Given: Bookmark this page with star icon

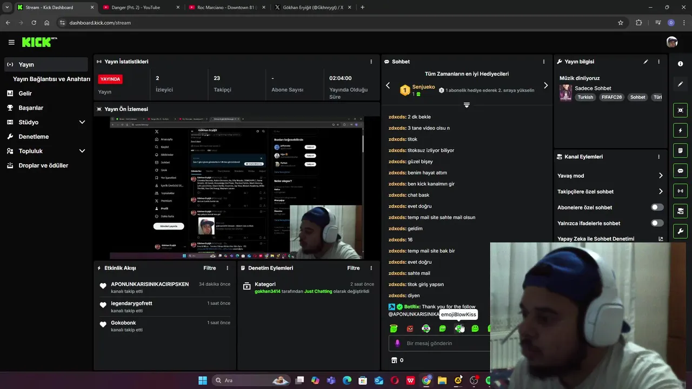Looking at the screenshot, I should [621, 23].
